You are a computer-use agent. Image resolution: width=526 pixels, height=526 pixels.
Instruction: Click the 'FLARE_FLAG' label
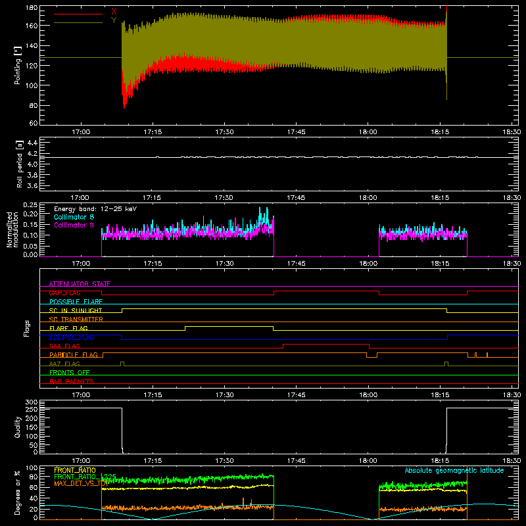68,328
